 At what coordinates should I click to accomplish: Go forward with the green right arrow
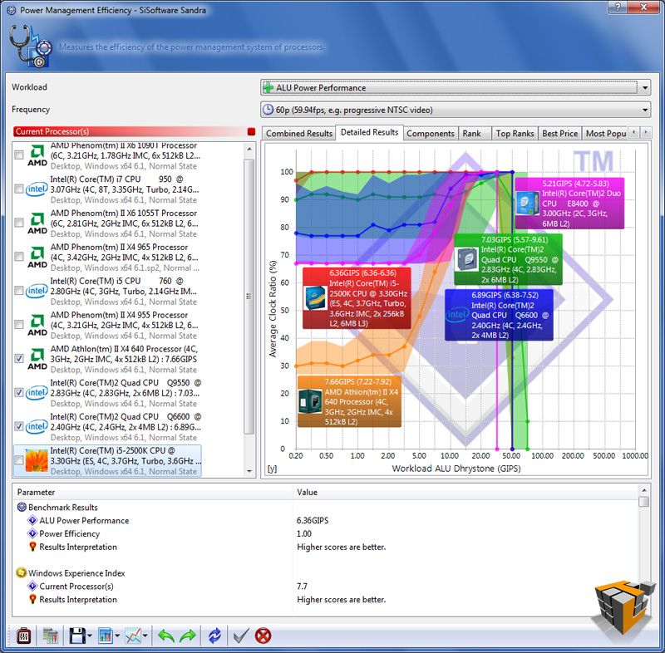pos(188,636)
